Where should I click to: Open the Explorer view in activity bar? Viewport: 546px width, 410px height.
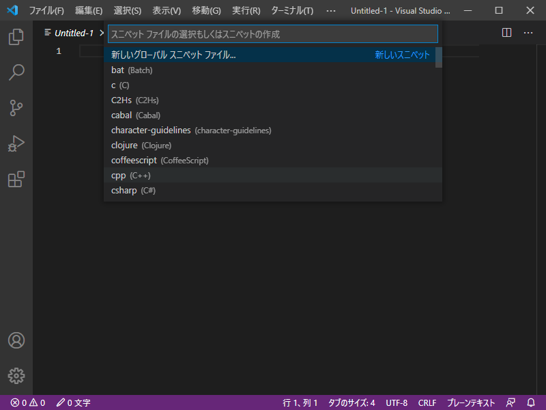16,37
